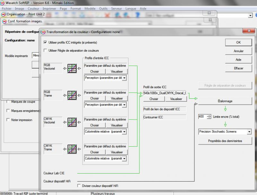
Task: Expand CMYK Vectoriel Colorimétrie relative dropdown
Action: tap(124, 132)
